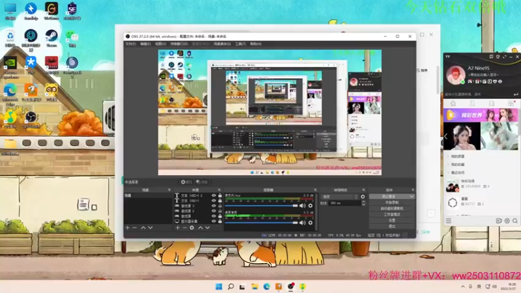521x293 pixels.
Task: Open Steam desktop shortcut
Action: tap(51, 38)
